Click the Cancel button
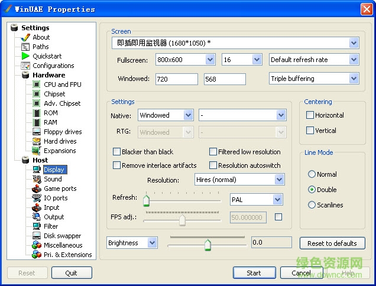 [301, 273]
